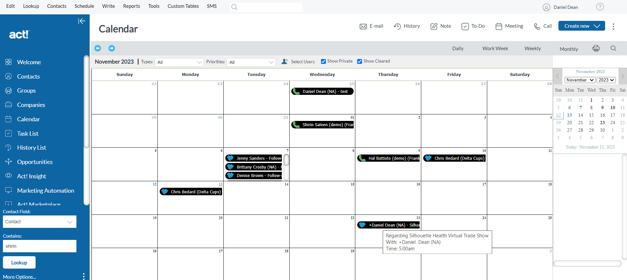The image size is (627, 280).
Task: Toggle the Show Cleared checkbox
Action: 360,61
